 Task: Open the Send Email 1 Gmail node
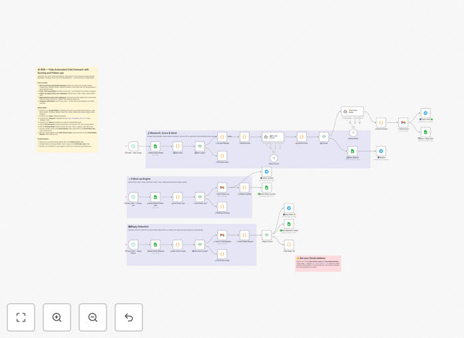[403, 122]
